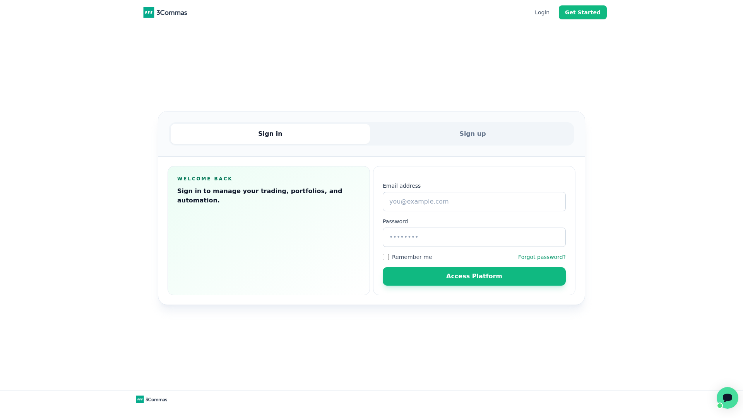The image size is (743, 418).
Task: Click the Forgot password? link
Action: [542, 257]
